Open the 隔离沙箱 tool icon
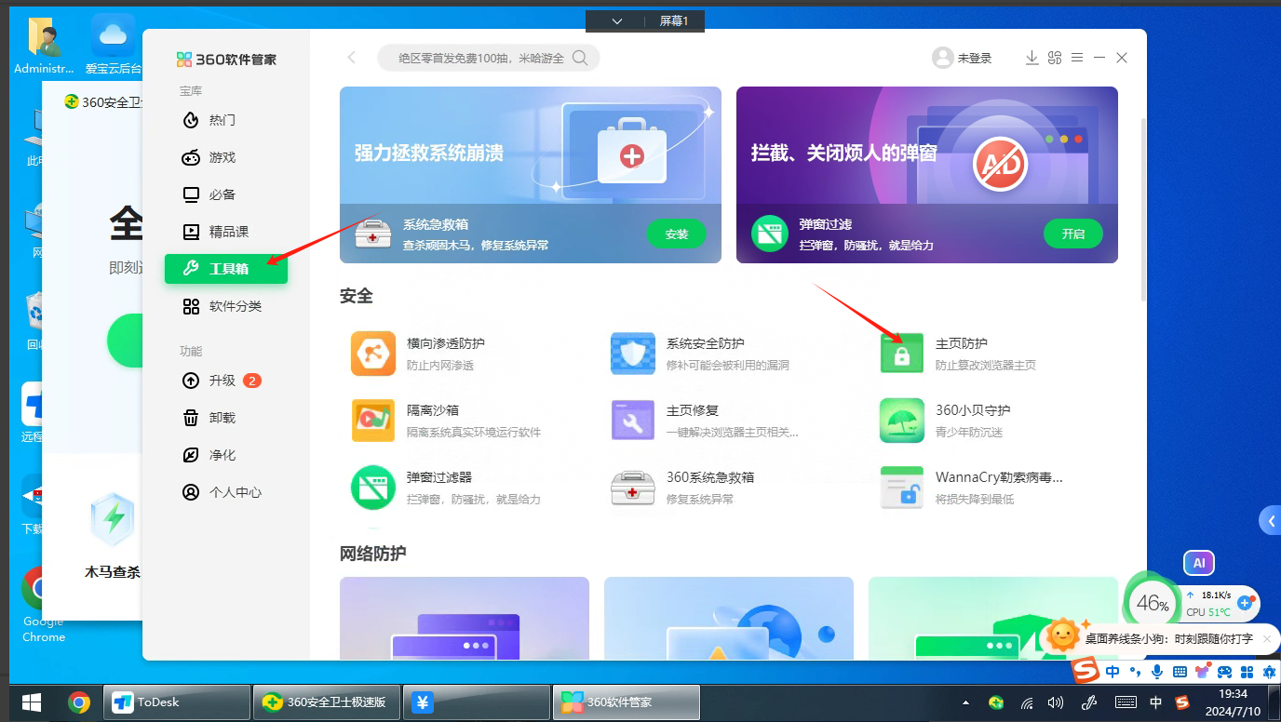This screenshot has height=722, width=1281. pos(373,421)
